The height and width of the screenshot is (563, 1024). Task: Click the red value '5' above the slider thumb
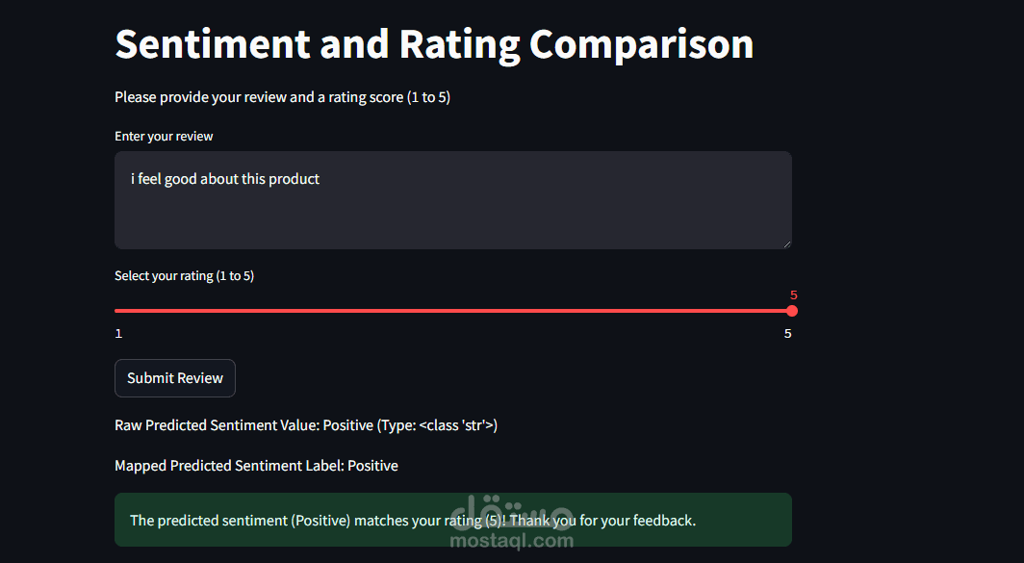click(x=794, y=295)
